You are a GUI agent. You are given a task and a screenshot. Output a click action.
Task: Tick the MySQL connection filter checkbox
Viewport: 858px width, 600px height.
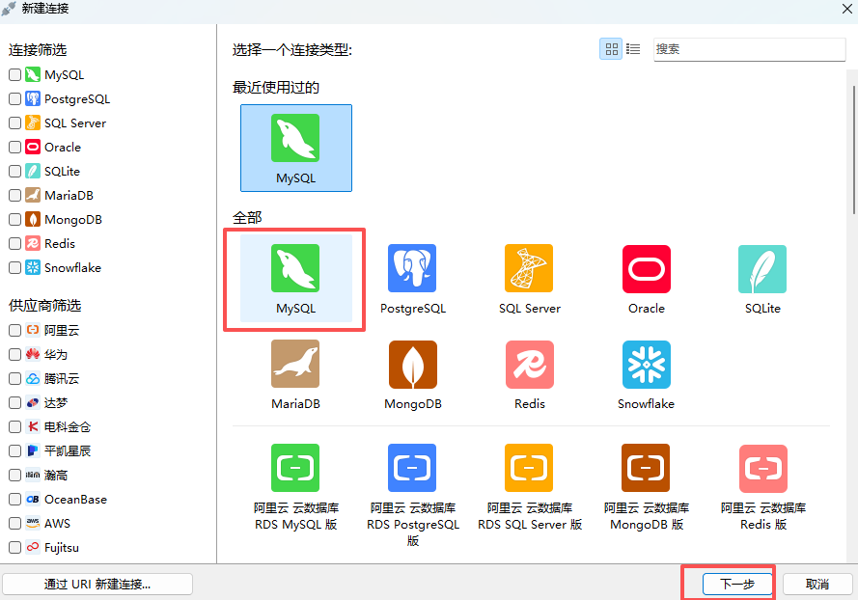click(14, 75)
